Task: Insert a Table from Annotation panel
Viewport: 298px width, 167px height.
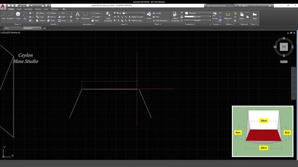Action: (95, 20)
